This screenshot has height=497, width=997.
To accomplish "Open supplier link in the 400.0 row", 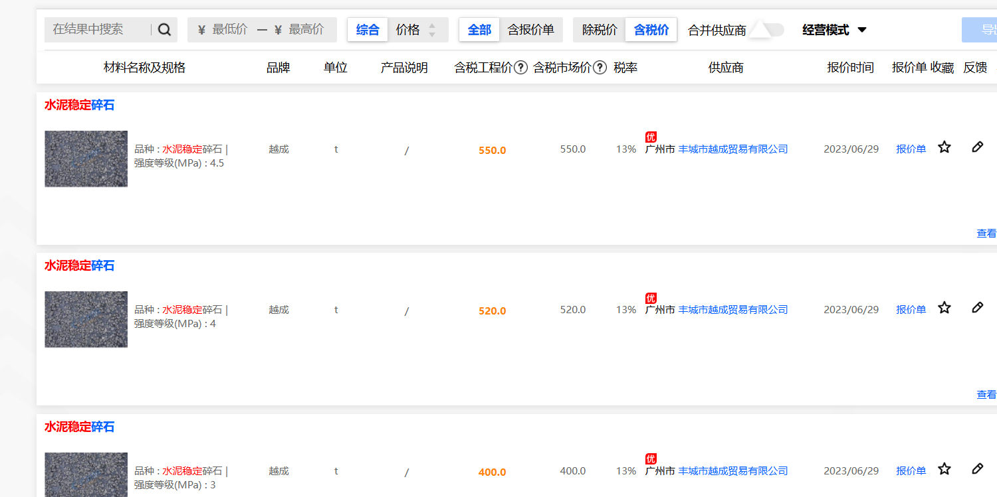I will click(733, 471).
